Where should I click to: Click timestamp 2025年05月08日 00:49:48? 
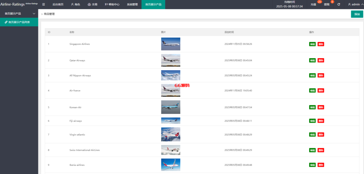(x=238, y=165)
